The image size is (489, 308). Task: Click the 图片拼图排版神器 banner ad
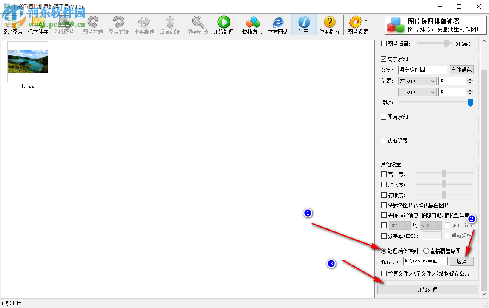(x=436, y=25)
